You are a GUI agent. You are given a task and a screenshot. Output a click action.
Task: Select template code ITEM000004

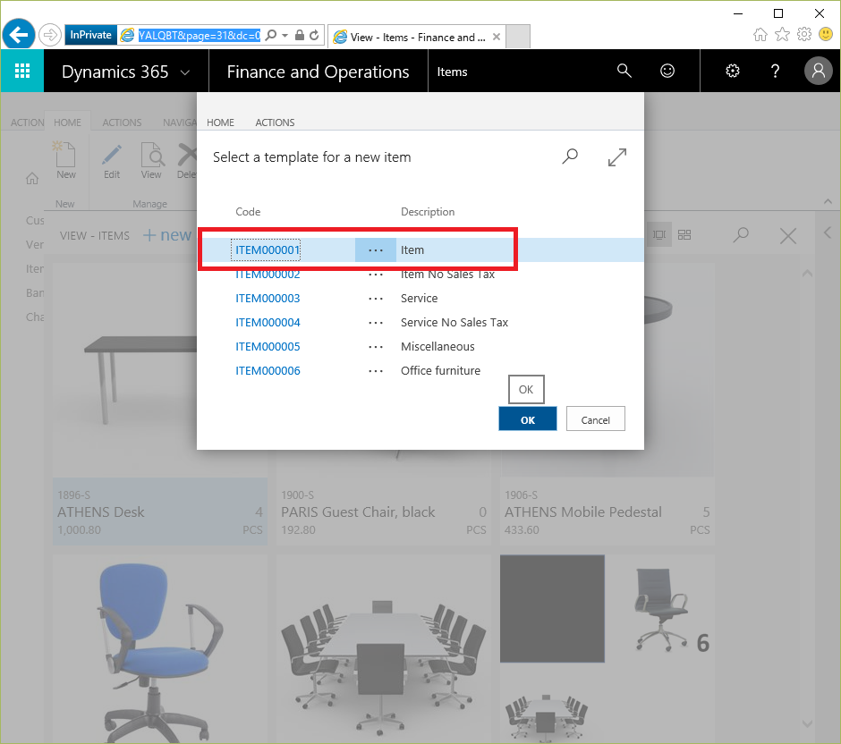268,323
